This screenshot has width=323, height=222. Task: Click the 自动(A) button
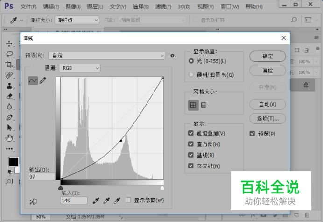coord(267,104)
